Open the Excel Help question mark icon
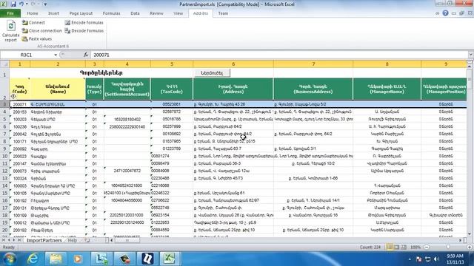Viewport: 474px width, 266px height. point(445,13)
